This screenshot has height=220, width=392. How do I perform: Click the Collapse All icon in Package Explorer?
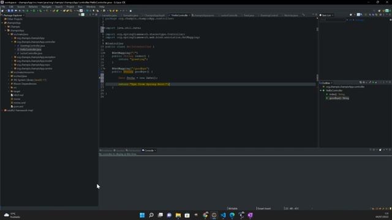80,15
